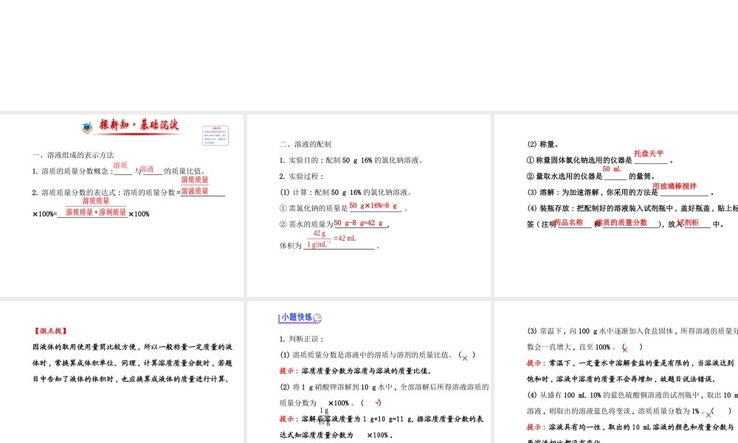
Task: Click the line 1. 溶质的质量分数概念
Action: [x=119, y=170]
